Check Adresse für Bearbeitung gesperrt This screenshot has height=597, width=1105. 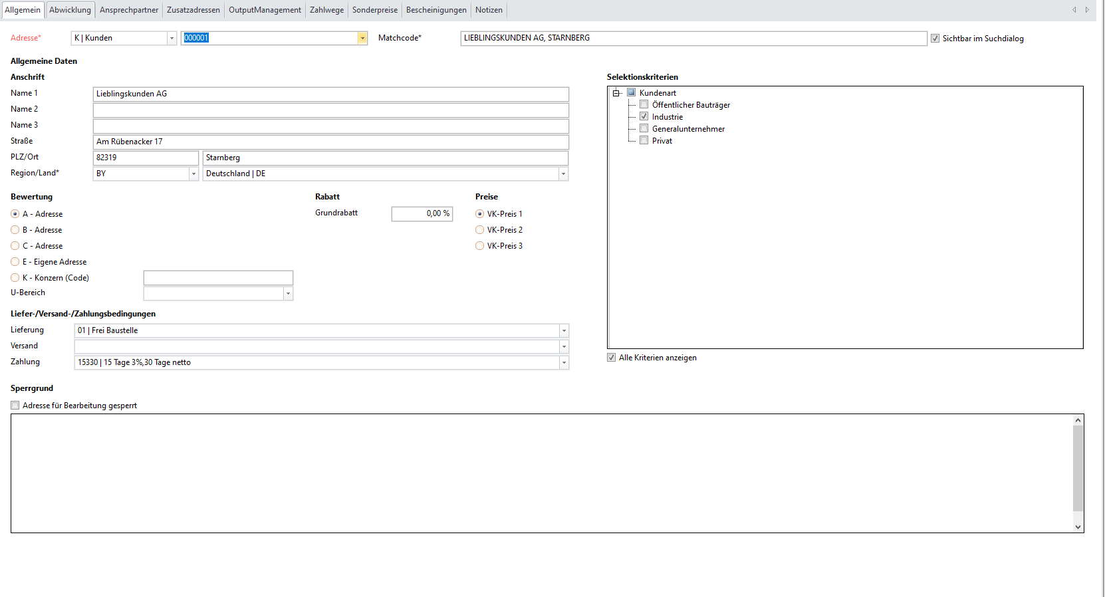[15, 406]
